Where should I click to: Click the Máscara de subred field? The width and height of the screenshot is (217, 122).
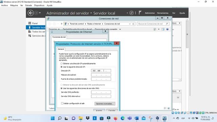coord(101,75)
